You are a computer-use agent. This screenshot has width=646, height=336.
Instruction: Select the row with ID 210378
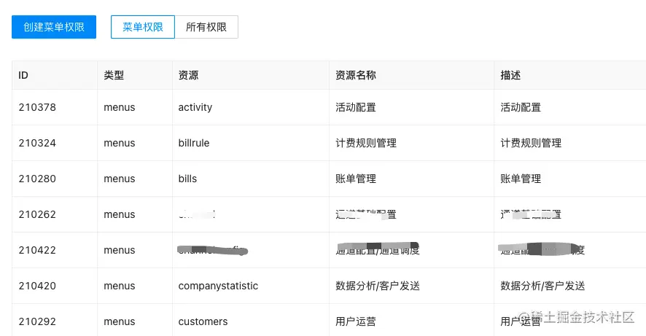tap(37, 107)
